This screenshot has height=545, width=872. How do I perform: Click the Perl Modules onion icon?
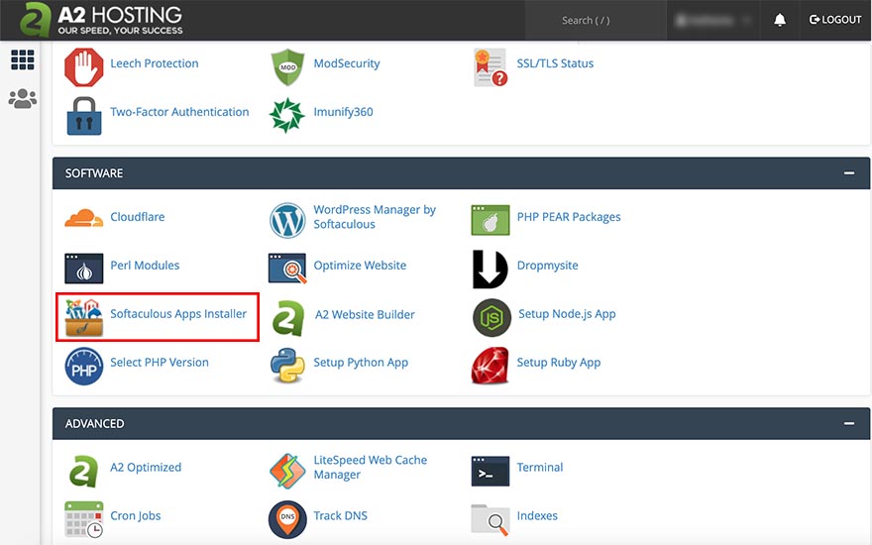[x=84, y=269]
